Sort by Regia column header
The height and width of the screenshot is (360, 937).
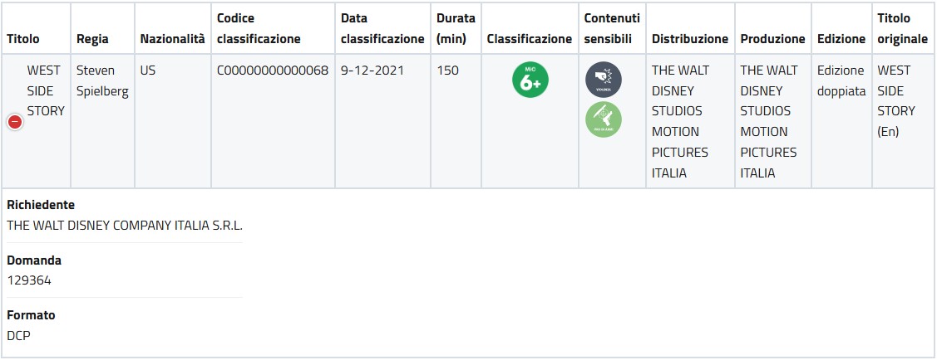pos(92,39)
